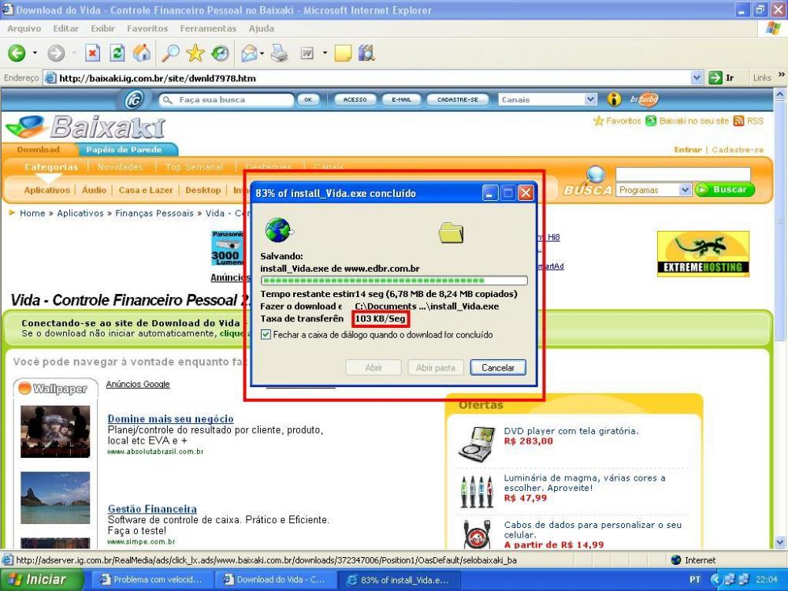Image resolution: width=788 pixels, height=591 pixels.
Task: Click the Favoritos star on Baixaki header
Action: point(598,121)
